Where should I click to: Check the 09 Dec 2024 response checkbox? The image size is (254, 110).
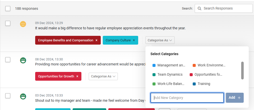tap(8, 23)
